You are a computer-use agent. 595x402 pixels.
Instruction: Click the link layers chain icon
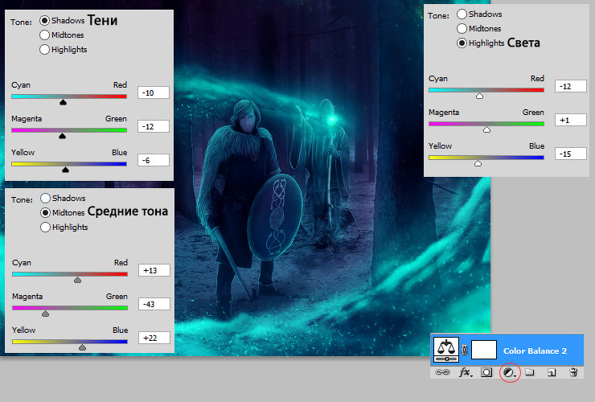click(x=441, y=372)
